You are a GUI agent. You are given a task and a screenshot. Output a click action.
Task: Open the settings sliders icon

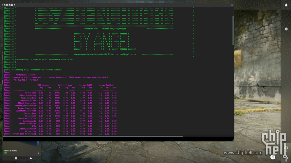pyautogui.click(x=273, y=157)
